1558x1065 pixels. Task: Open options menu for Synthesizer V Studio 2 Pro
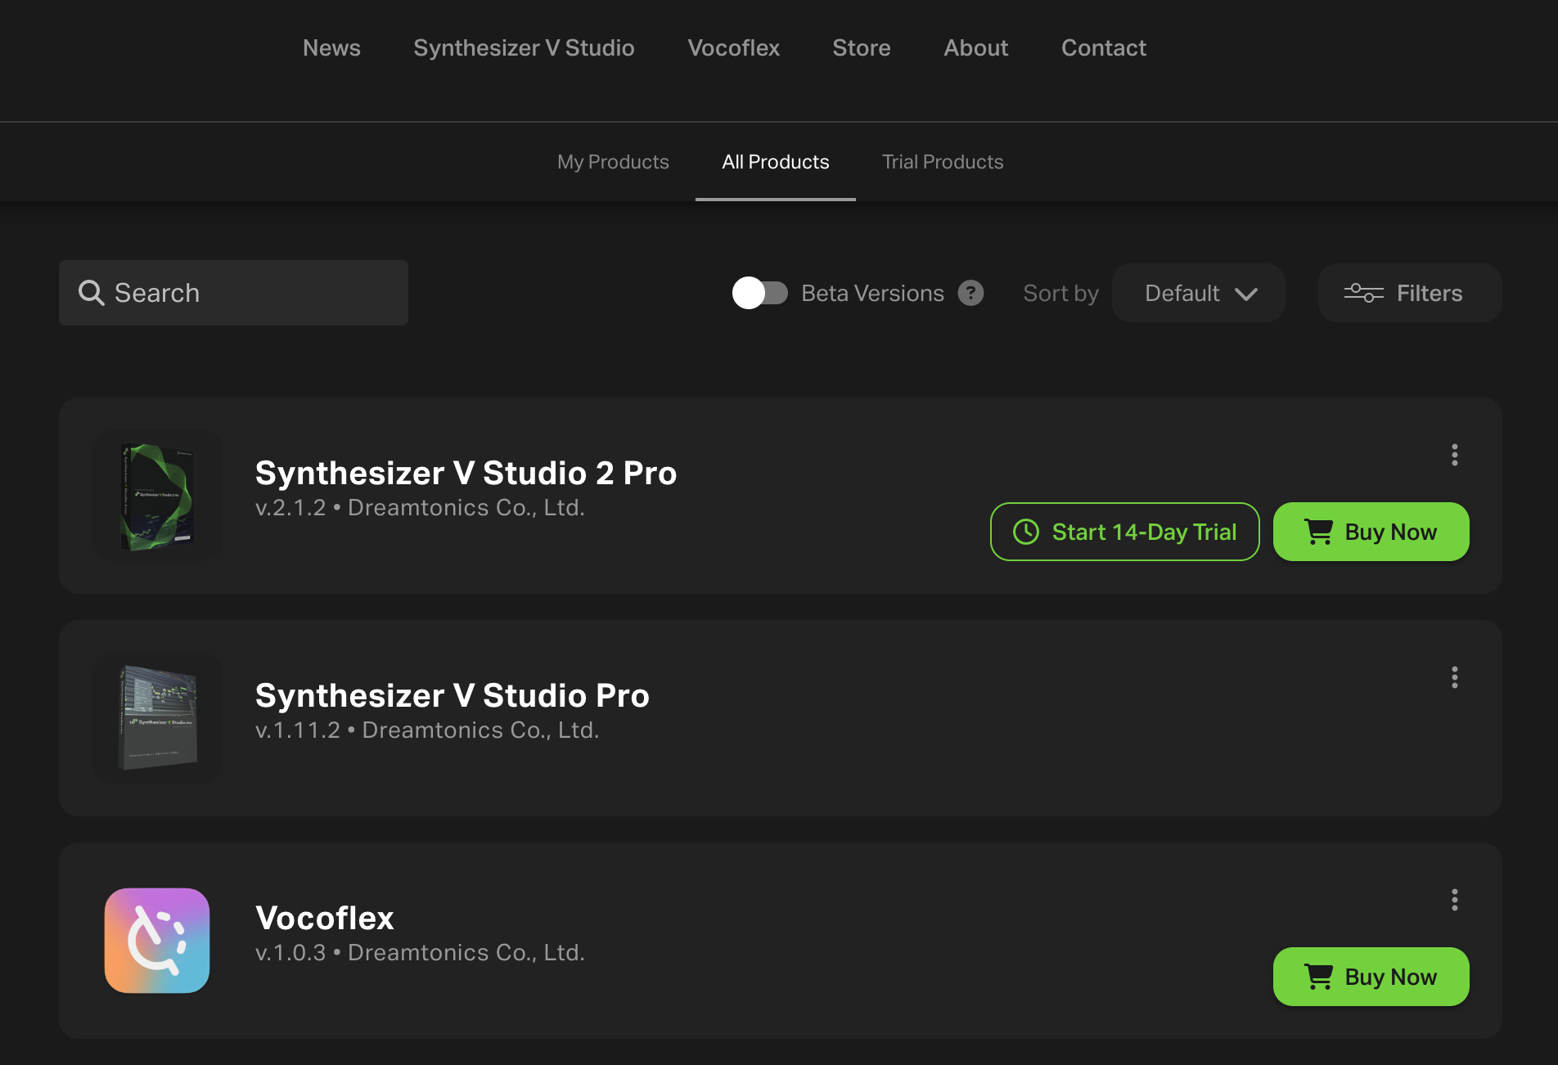1454,455
